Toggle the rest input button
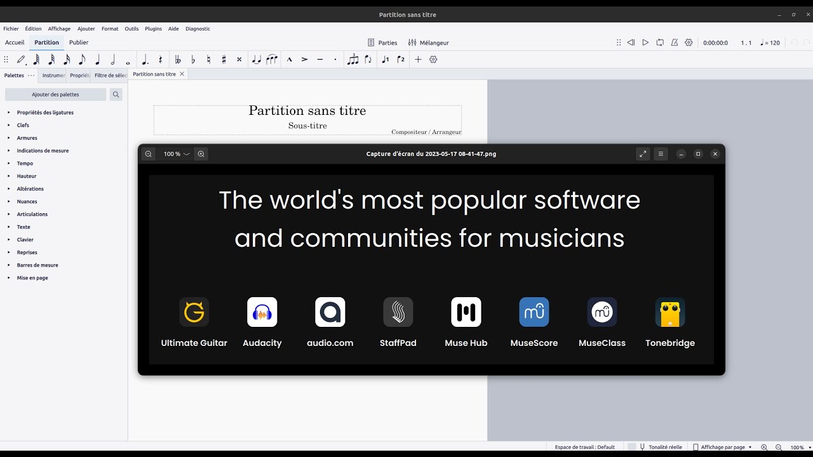The height and width of the screenshot is (457, 813). [x=160, y=60]
